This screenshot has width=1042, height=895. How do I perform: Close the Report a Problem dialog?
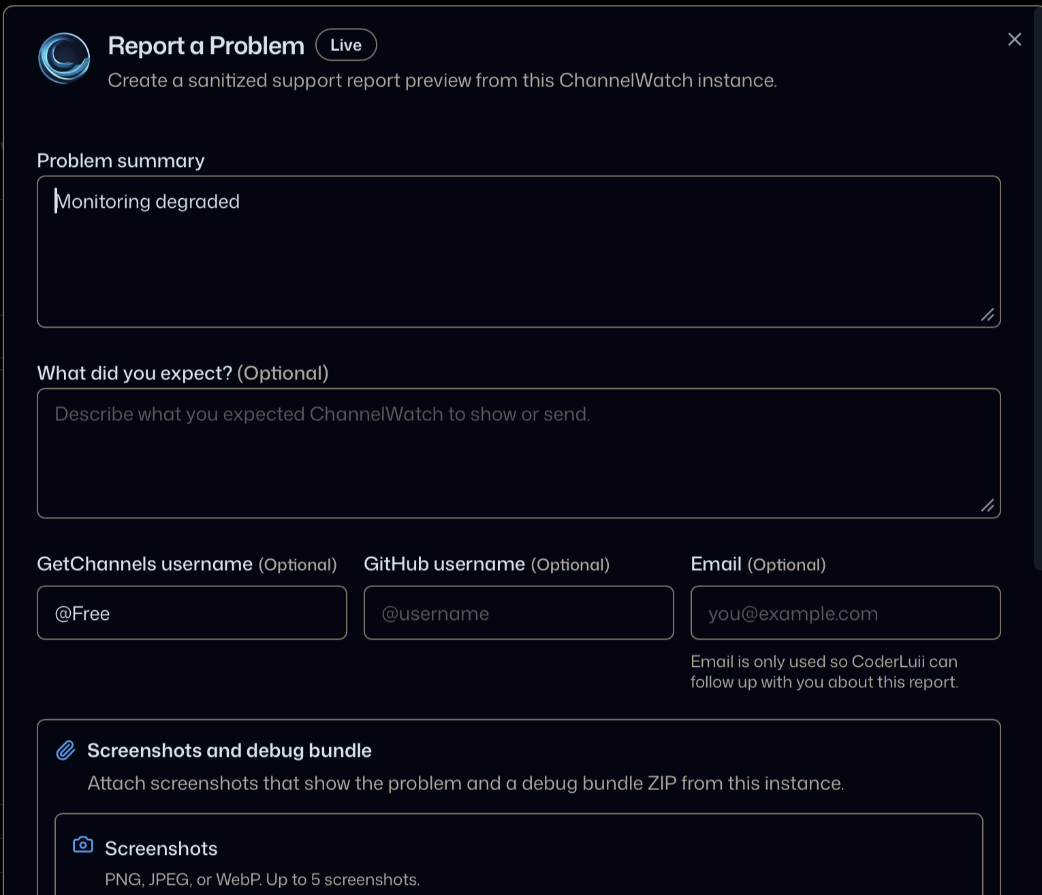(x=1014, y=40)
